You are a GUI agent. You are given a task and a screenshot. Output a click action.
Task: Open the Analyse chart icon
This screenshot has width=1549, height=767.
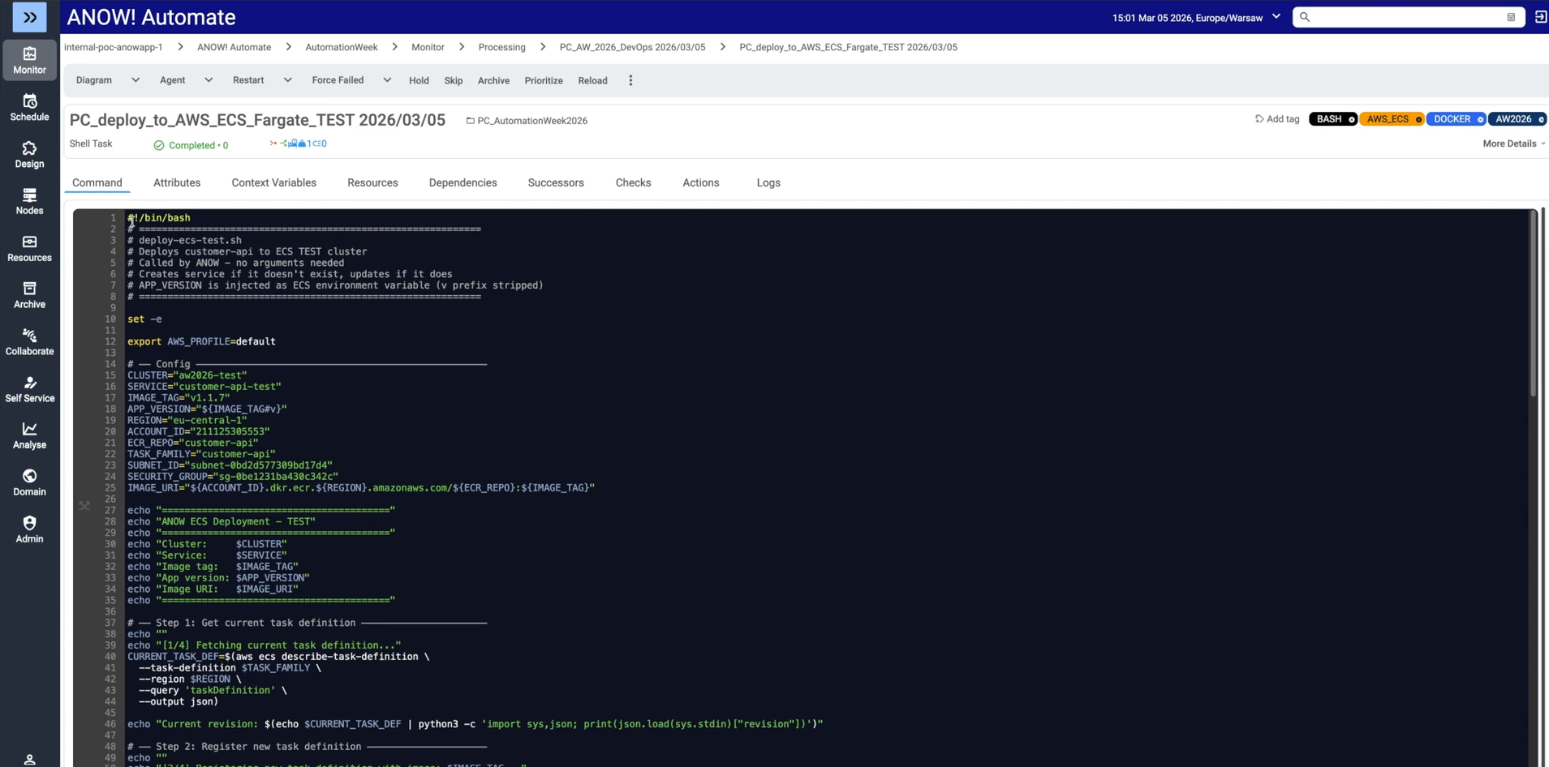[29, 435]
